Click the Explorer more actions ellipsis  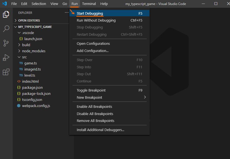click(x=66, y=13)
